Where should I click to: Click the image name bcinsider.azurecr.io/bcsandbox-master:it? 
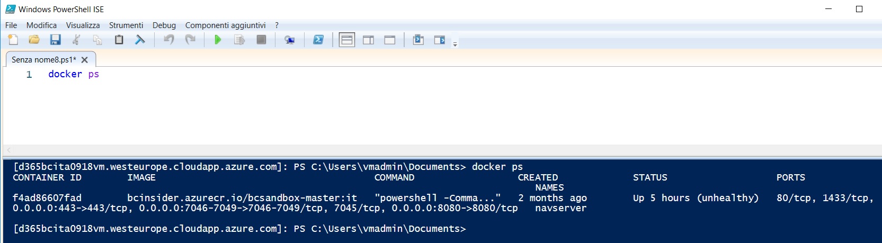coord(242,198)
